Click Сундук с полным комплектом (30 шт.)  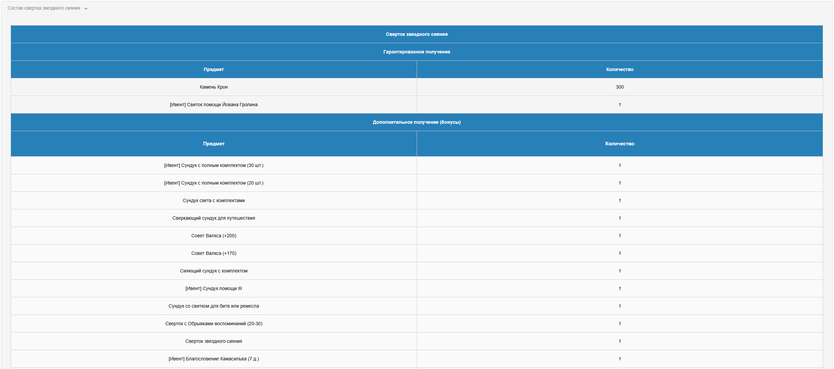pyautogui.click(x=213, y=165)
